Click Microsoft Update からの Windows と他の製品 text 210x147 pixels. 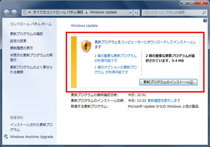coord(163,106)
